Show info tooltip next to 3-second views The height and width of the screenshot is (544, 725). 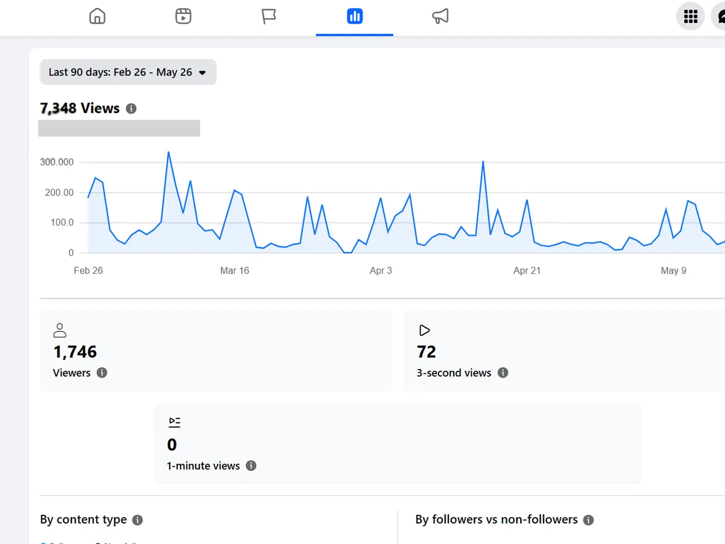[503, 373]
